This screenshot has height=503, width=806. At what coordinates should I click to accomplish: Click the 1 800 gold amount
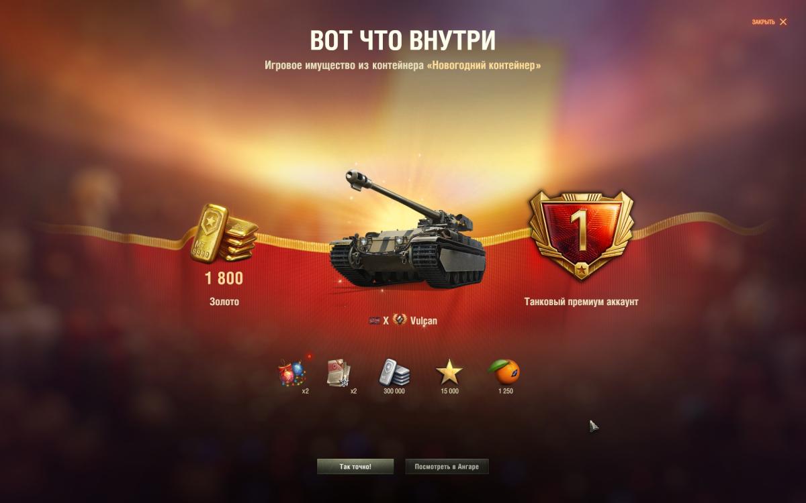click(x=224, y=278)
